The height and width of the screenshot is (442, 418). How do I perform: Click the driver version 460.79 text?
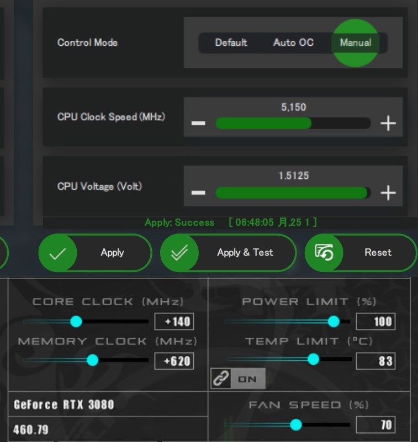click(31, 430)
